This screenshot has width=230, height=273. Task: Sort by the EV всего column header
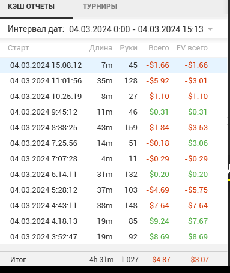(x=192, y=48)
